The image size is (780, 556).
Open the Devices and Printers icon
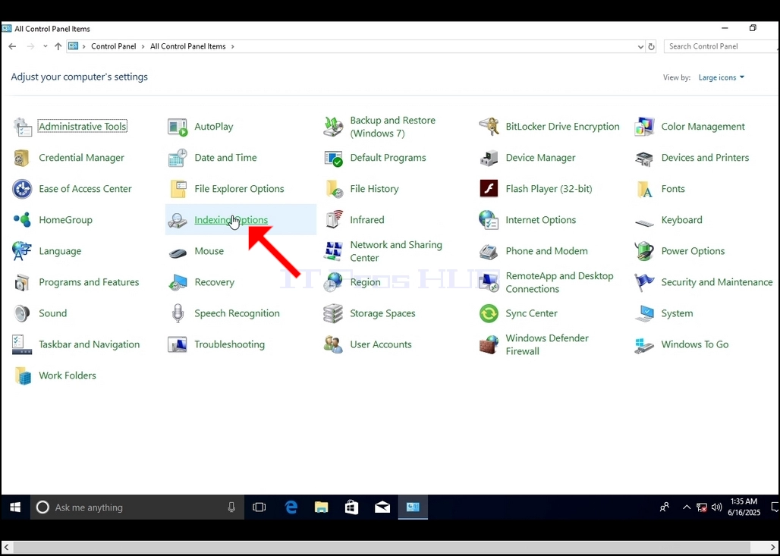pos(645,159)
